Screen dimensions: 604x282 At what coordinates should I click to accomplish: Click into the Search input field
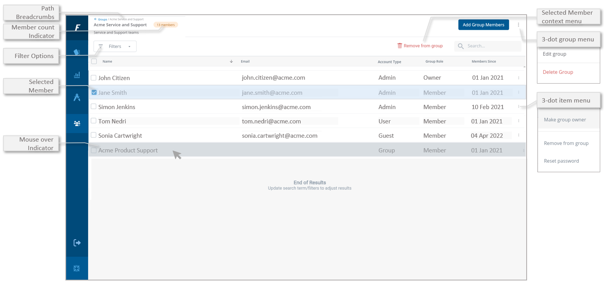click(491, 46)
